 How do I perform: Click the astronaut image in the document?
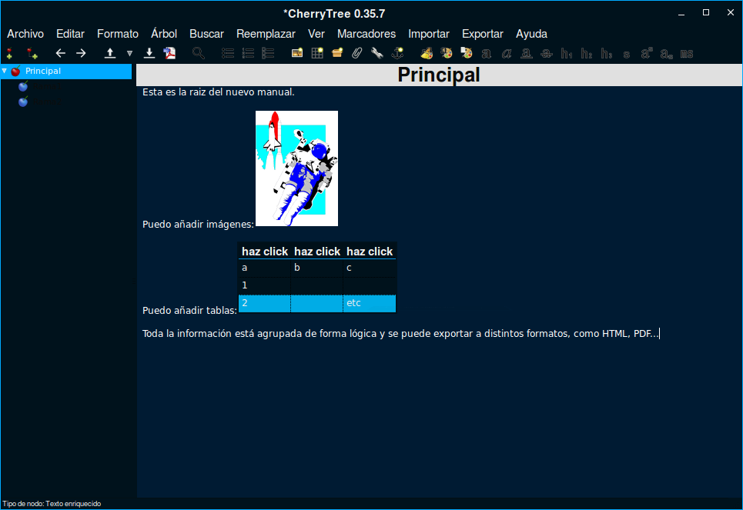[x=296, y=168]
